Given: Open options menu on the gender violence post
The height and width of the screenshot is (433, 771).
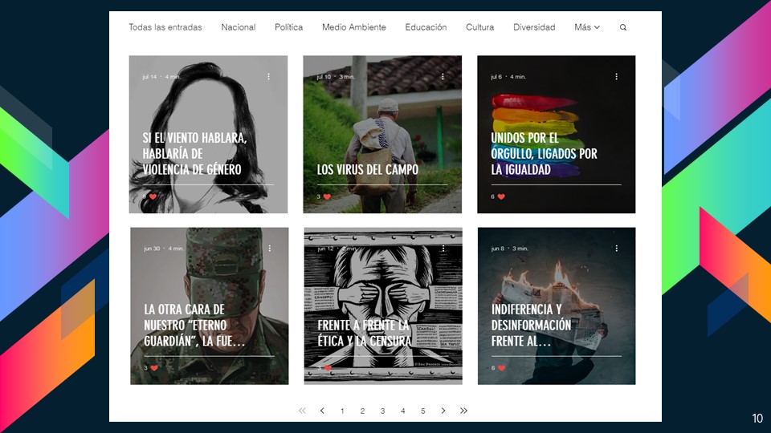Looking at the screenshot, I should [268, 77].
